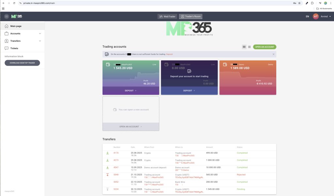The height and width of the screenshot is (196, 334).
Task: Click the Pending status of transfer 5224
Action: tap(241, 189)
